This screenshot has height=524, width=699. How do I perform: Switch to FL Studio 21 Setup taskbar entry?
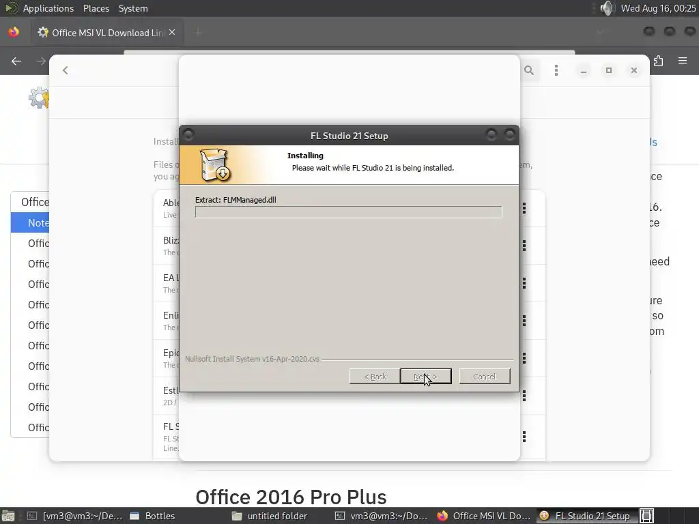coord(586,516)
